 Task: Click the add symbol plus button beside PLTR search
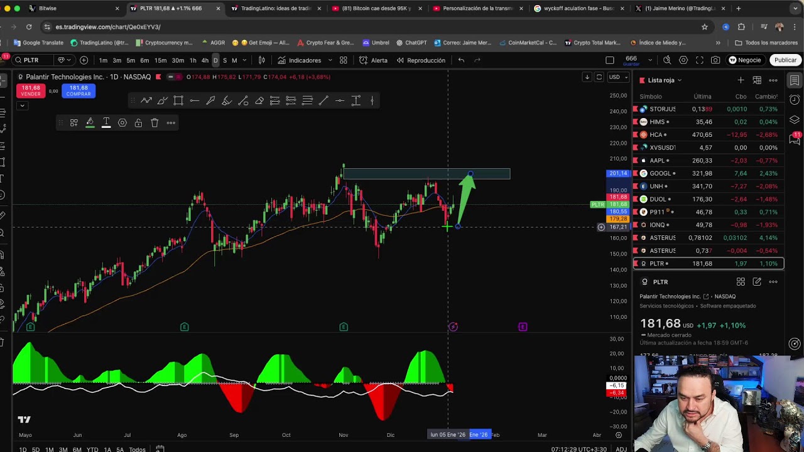coord(84,60)
